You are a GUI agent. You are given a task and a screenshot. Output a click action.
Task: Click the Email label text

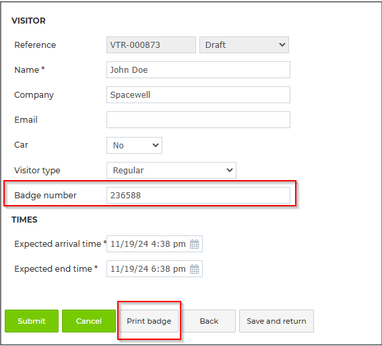coord(26,120)
